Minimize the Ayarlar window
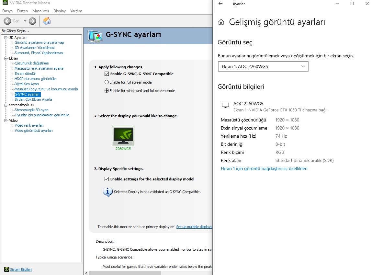This screenshot has width=372, height=275. point(337,4)
